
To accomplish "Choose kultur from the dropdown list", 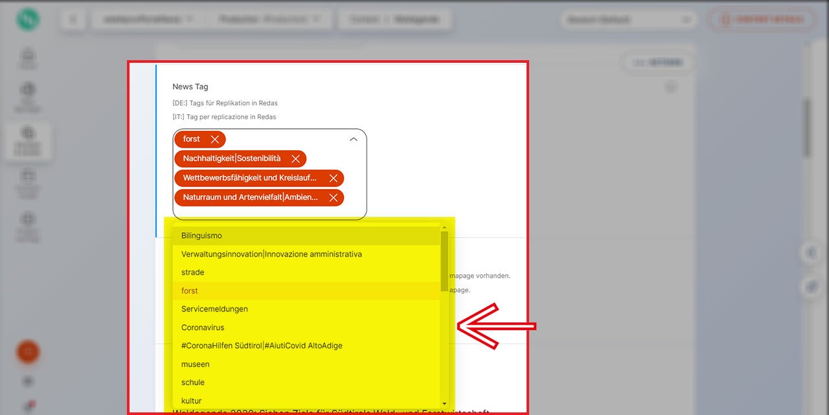I will 191,400.
